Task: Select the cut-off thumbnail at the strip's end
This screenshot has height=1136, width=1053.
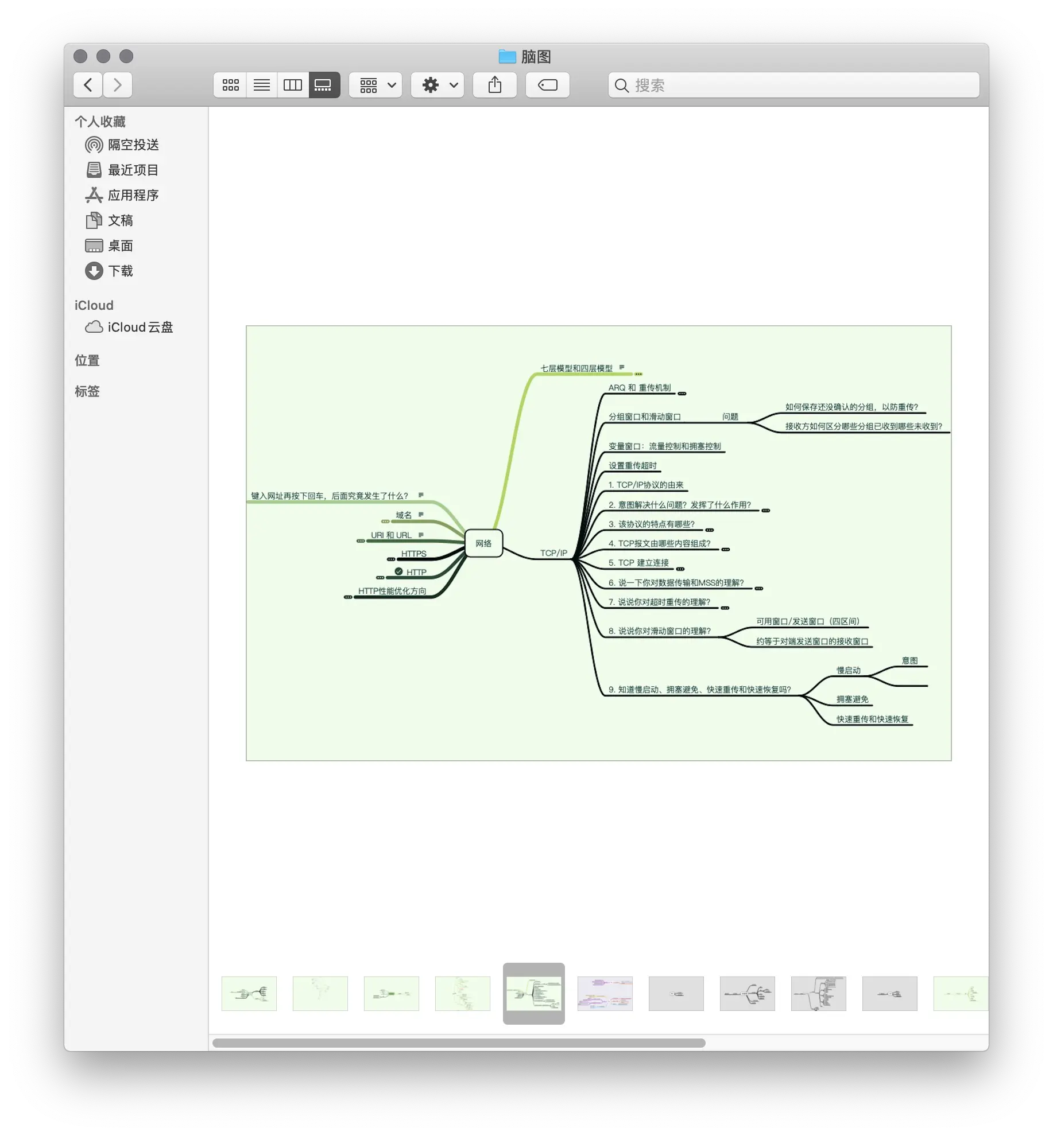Action: 961,993
